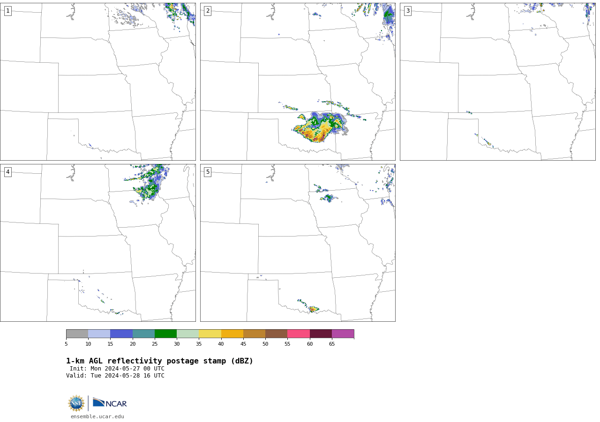Click the maroon 60-65 dBZ swatch
The image size is (600, 422).
pyautogui.click(x=321, y=334)
